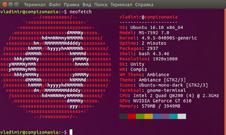Viewport: 226px width, 135px height.
Task: Click the dark gray palette block
Action: [124, 116]
